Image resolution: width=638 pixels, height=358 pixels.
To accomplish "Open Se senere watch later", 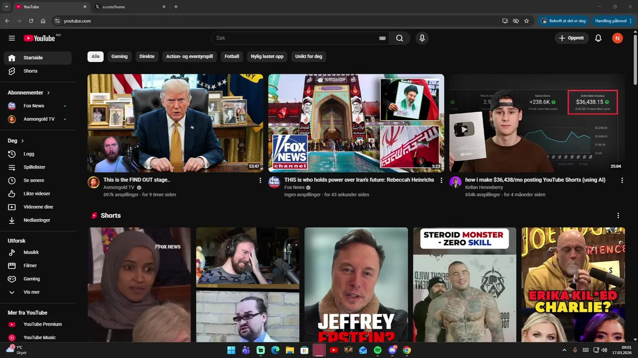I will pos(38,180).
